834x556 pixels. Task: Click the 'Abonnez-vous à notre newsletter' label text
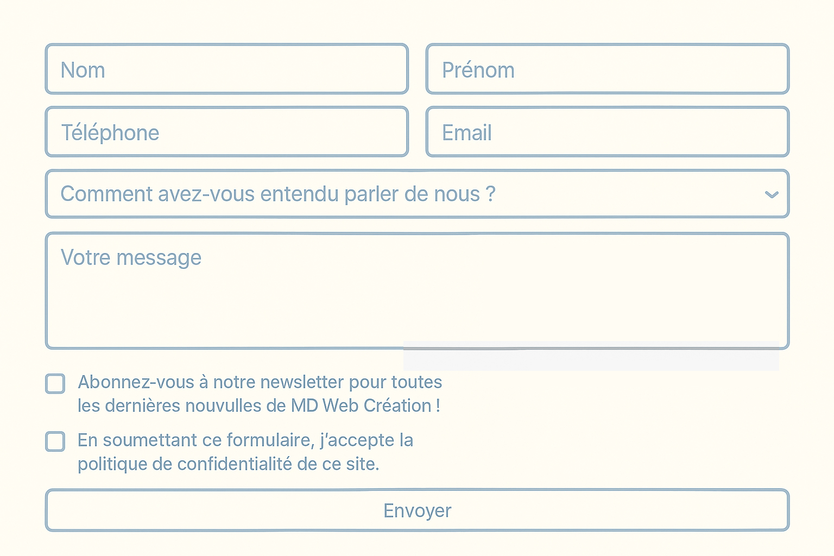(x=260, y=382)
